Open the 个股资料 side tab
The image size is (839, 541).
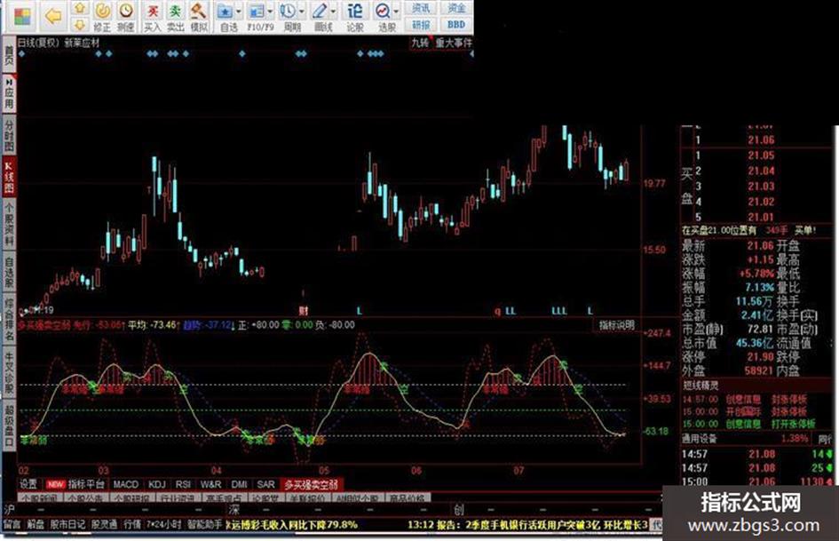point(9,223)
